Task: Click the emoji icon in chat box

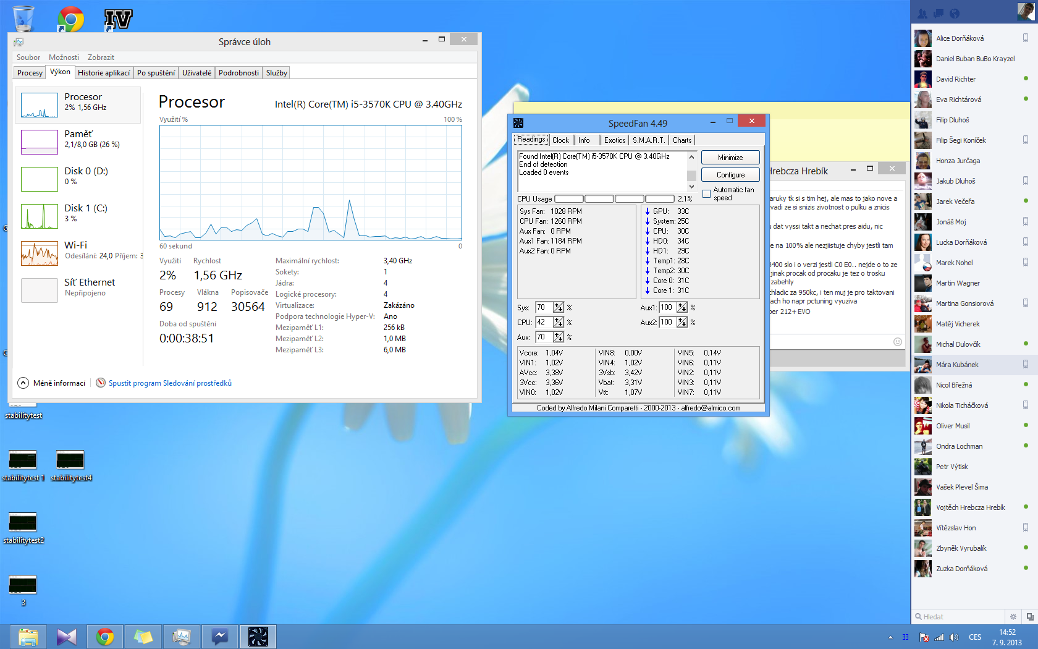Action: (x=898, y=342)
